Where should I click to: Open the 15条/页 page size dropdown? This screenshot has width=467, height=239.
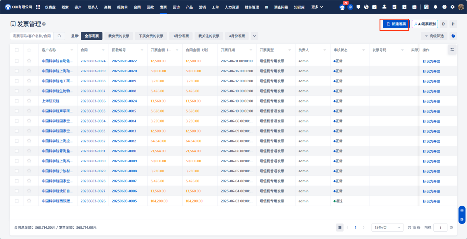point(387,228)
